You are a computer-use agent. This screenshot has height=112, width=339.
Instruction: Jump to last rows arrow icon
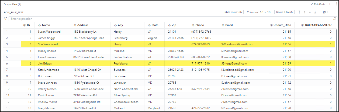coord(315,12)
